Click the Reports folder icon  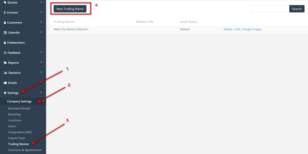[x=5, y=63]
